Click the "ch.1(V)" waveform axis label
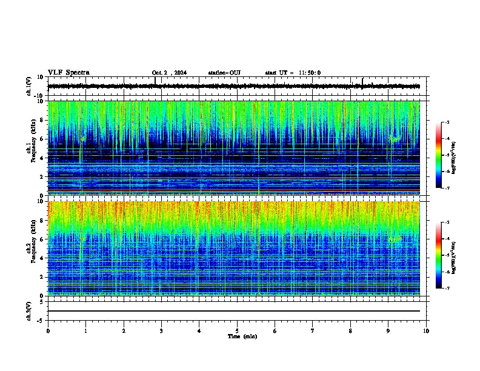Image resolution: width=480 pixels, height=371 pixels. [29, 86]
